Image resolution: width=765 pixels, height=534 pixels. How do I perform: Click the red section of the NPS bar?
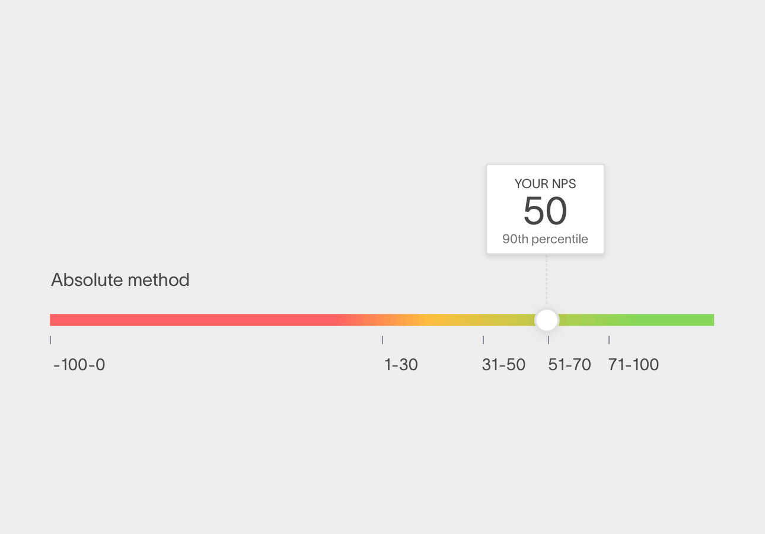[196, 320]
